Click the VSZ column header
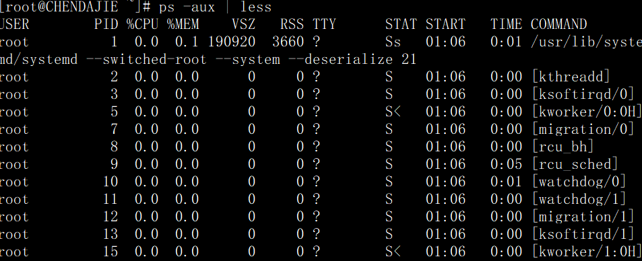This screenshot has width=642, height=261. pyautogui.click(x=244, y=24)
